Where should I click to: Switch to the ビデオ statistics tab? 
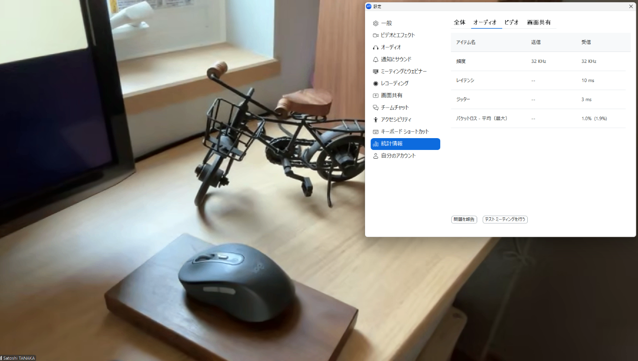[x=511, y=22]
